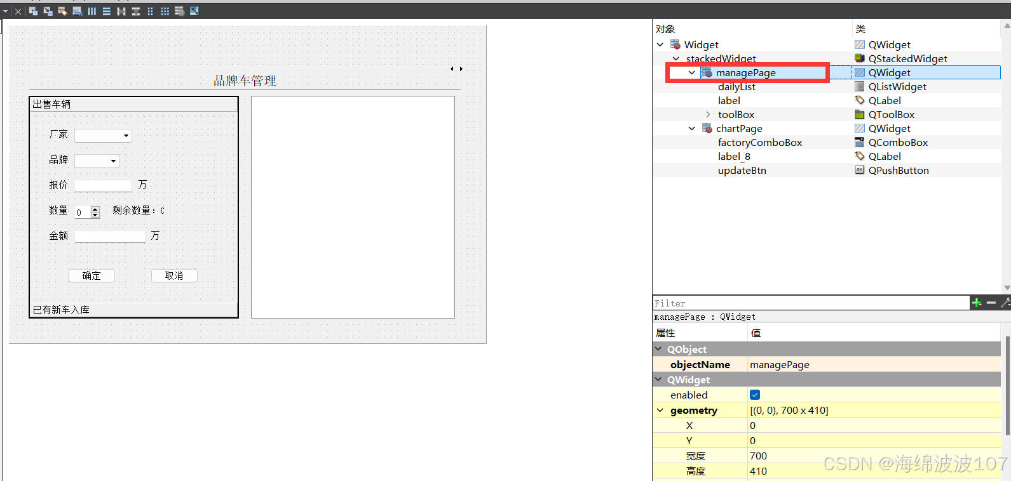Select dailyList in the object tree

click(x=736, y=86)
